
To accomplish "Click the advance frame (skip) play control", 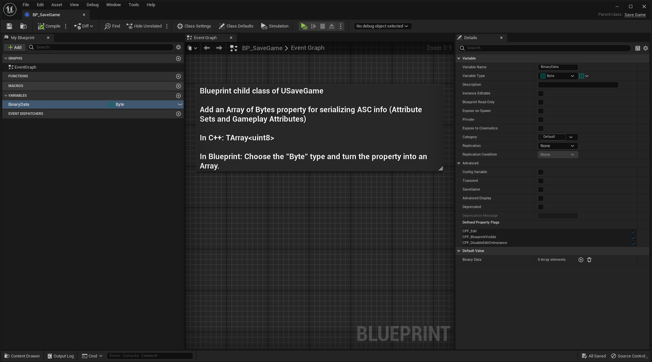I will coord(314,26).
